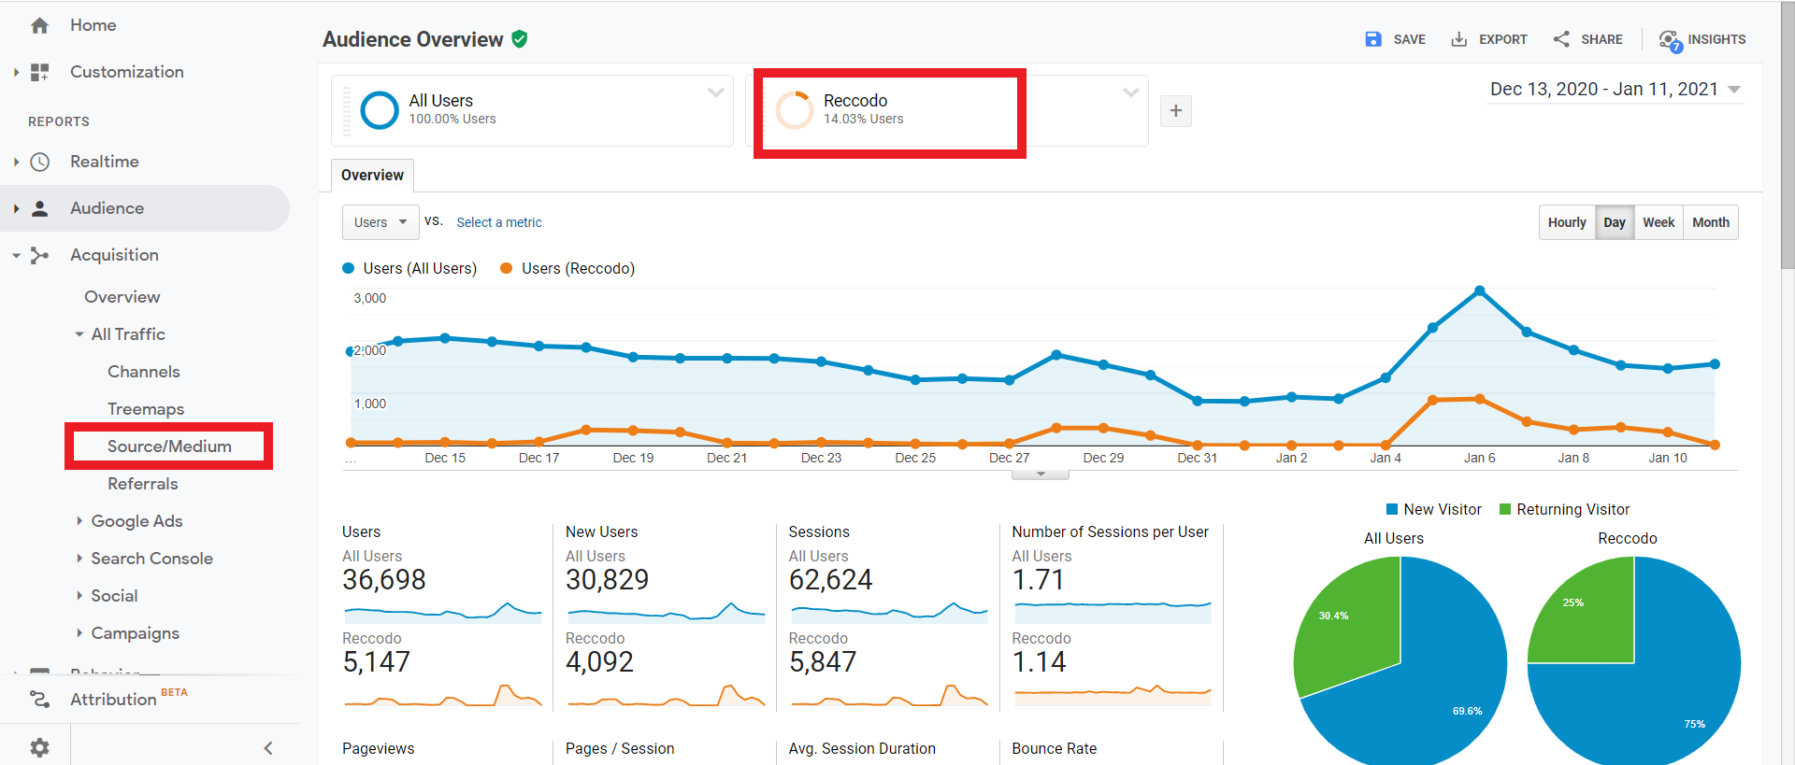Click the Home house icon
The height and width of the screenshot is (765, 1795).
39,25
